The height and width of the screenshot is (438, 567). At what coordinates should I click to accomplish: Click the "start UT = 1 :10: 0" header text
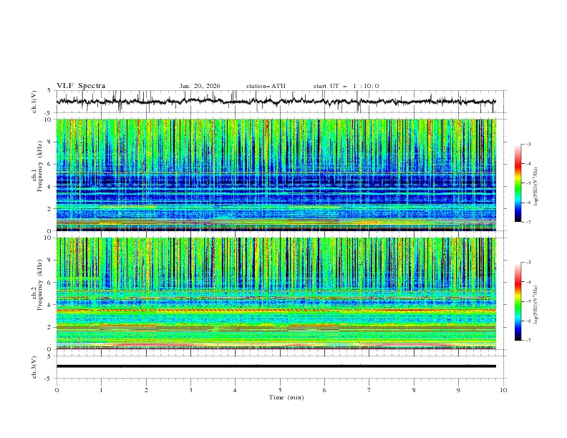click(346, 86)
